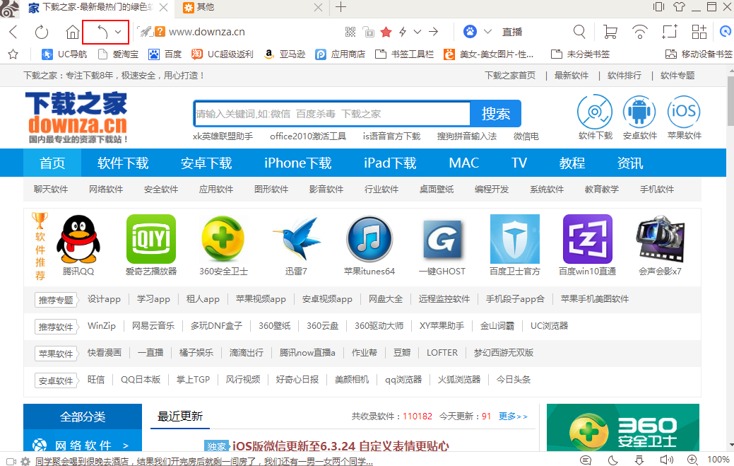The width and height of the screenshot is (734, 466).
Task: Open the dropdown beside the lightning icon
Action: point(418,32)
